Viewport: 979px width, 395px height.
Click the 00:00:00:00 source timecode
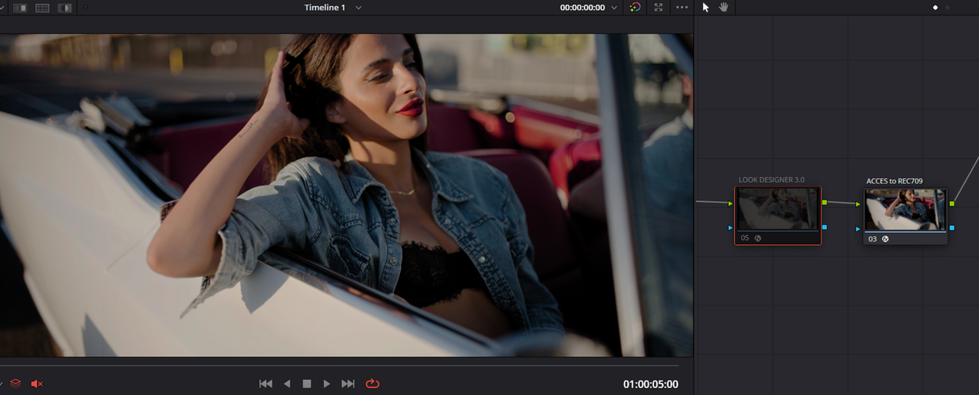pyautogui.click(x=582, y=8)
